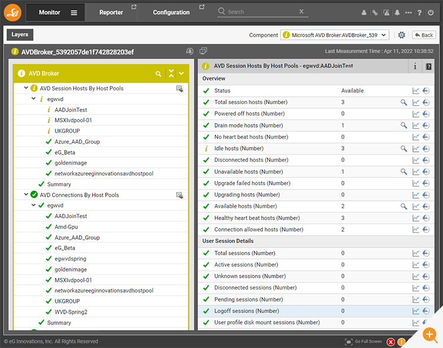
Task: Click the power sign-out icon
Action: (x=431, y=12)
